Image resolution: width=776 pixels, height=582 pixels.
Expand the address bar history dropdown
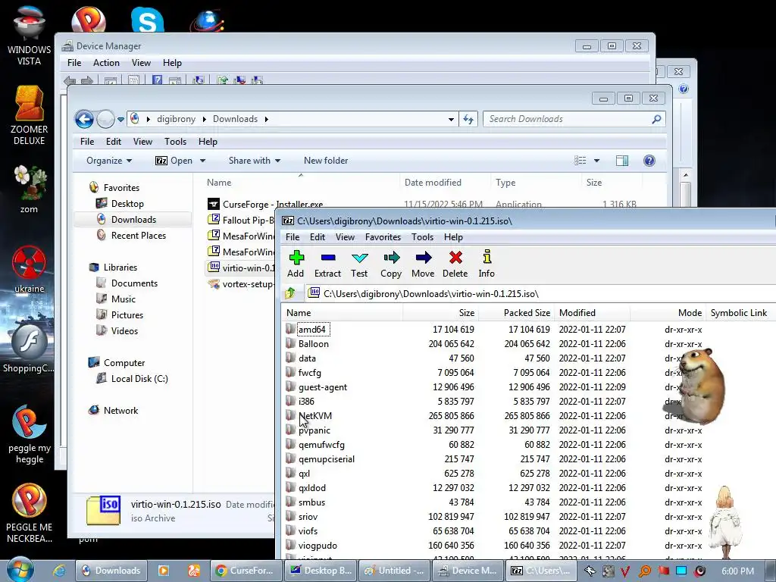[x=451, y=119]
